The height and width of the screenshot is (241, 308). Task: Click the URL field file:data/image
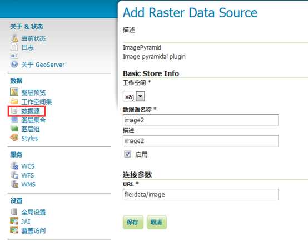click(201, 194)
